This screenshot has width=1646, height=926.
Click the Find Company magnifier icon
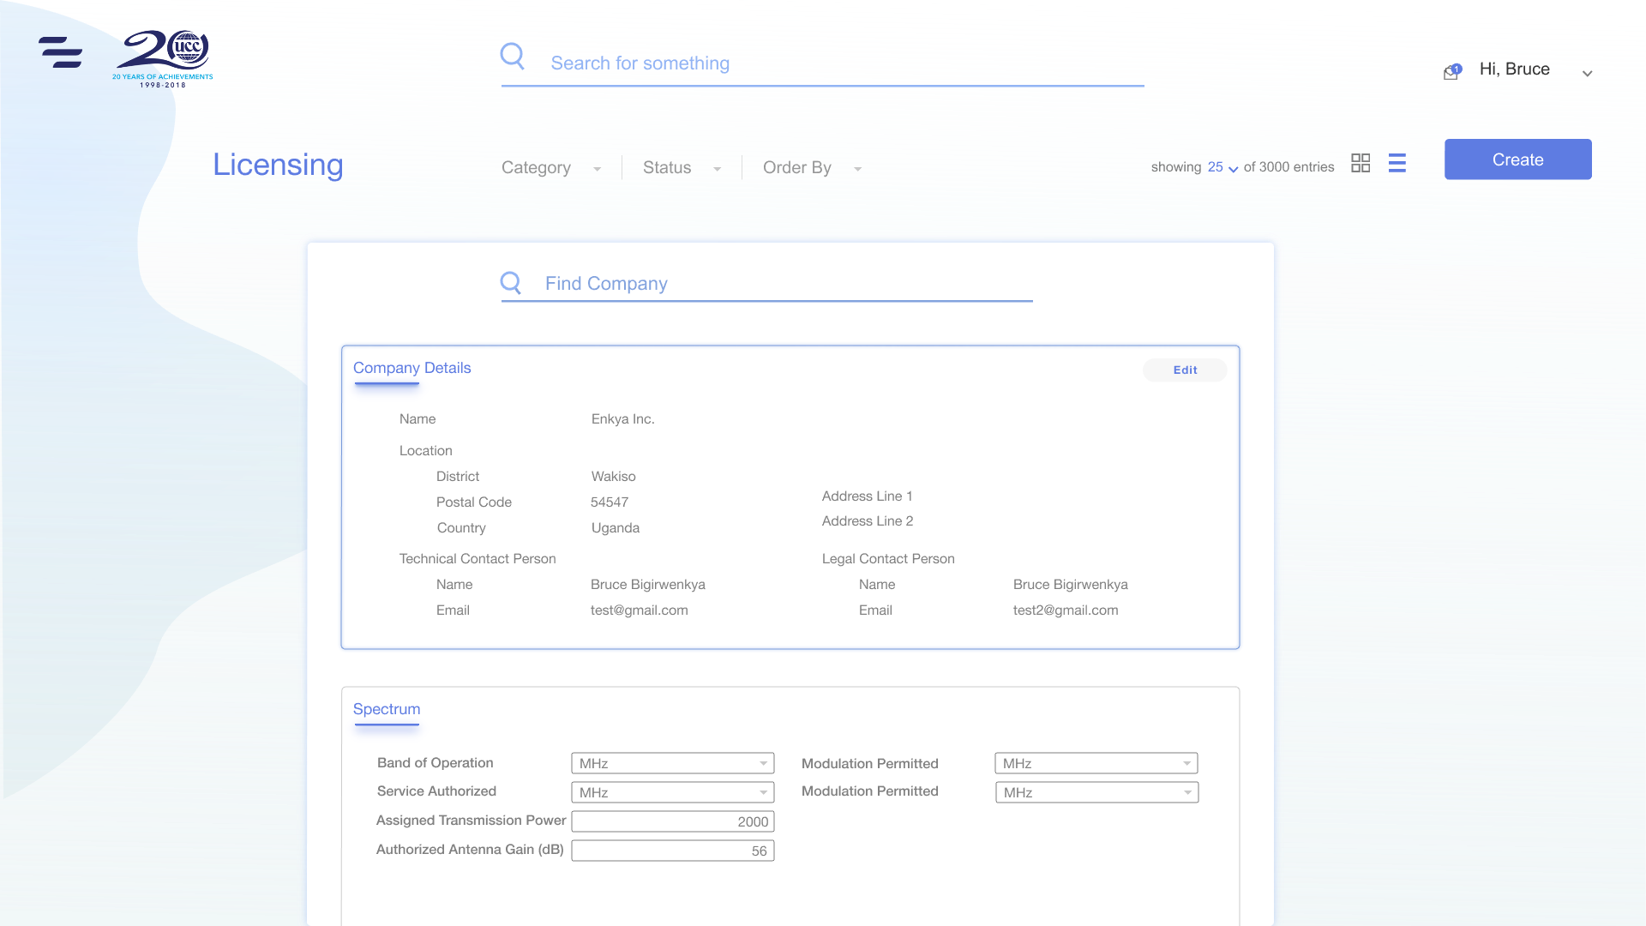tap(511, 283)
